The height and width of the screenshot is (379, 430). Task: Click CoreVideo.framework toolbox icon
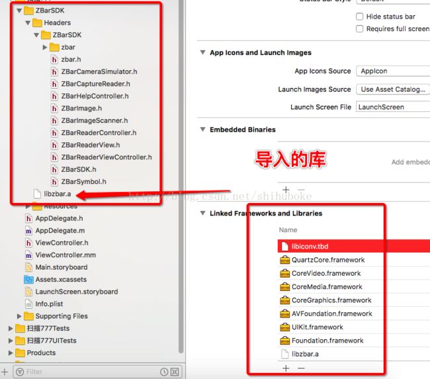pyautogui.click(x=284, y=273)
